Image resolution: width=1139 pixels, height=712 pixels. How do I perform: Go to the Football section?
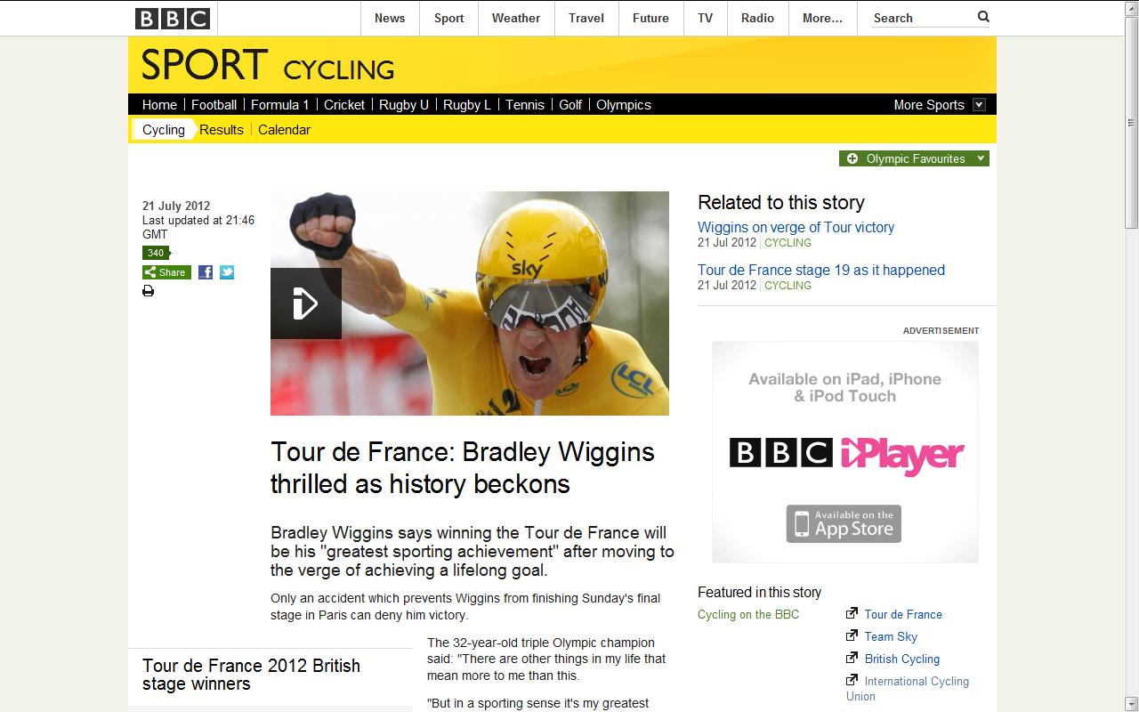[214, 105]
